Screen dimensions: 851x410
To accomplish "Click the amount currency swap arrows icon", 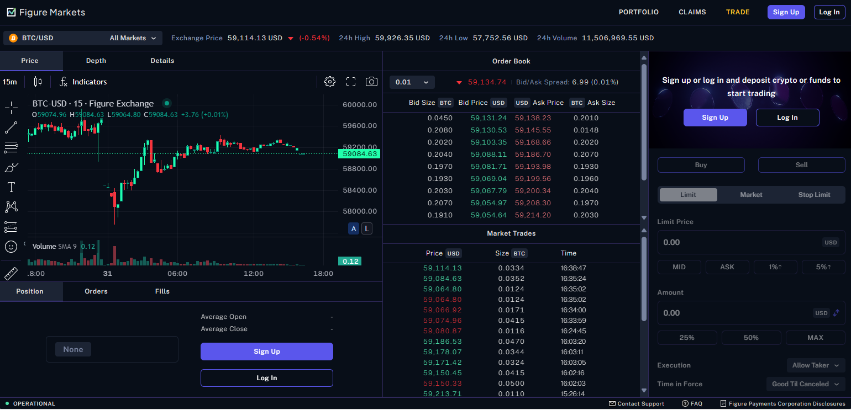I will (836, 313).
